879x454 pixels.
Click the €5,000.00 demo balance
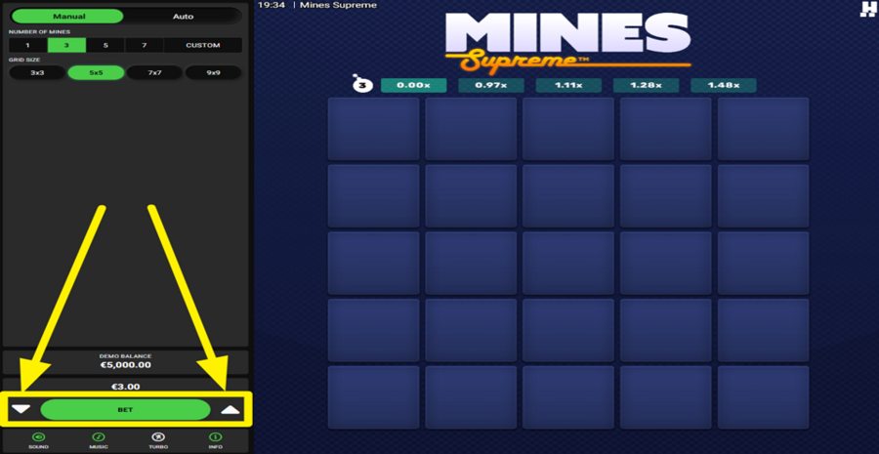click(x=126, y=365)
